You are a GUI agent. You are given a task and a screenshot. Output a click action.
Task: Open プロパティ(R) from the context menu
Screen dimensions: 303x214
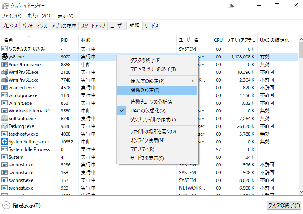[x=157, y=149]
